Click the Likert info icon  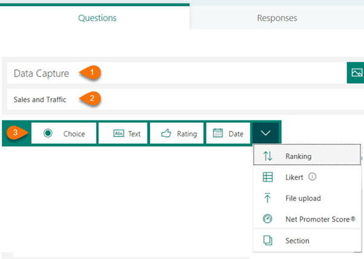click(x=312, y=177)
